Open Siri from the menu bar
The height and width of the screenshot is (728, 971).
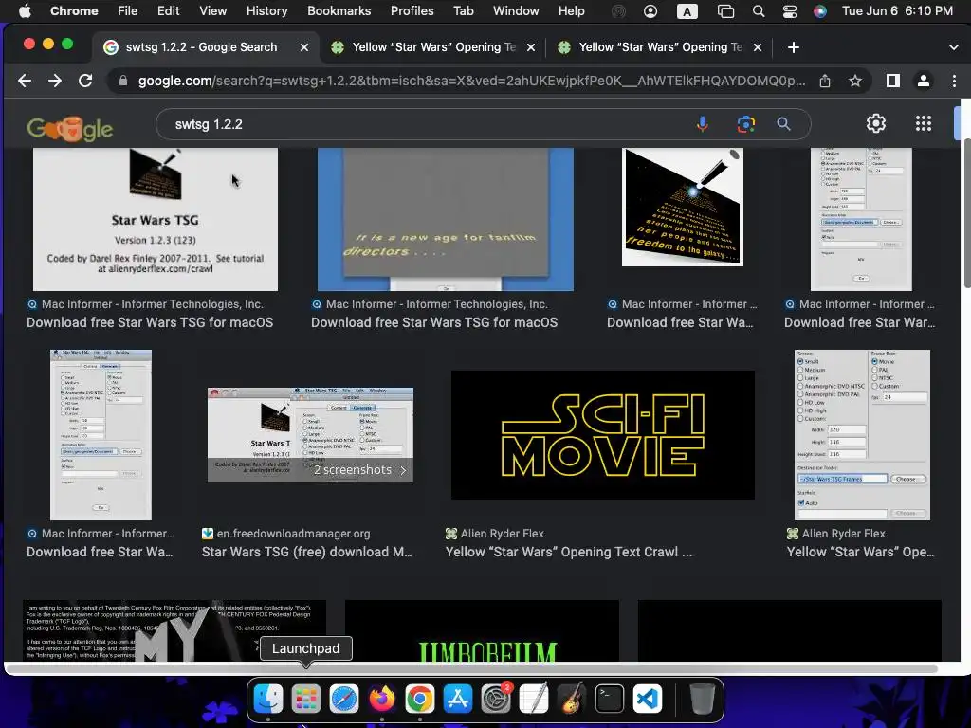(x=820, y=11)
